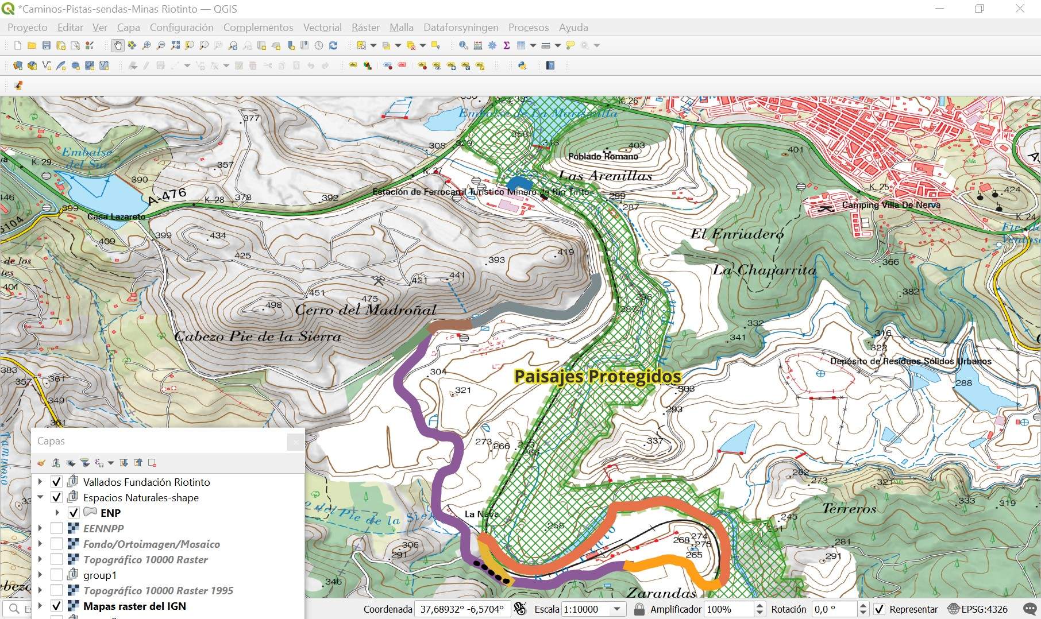This screenshot has width=1041, height=619.
Task: Open the Complementos menu
Action: point(258,27)
